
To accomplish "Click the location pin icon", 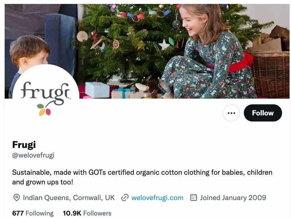I will pos(16,198).
